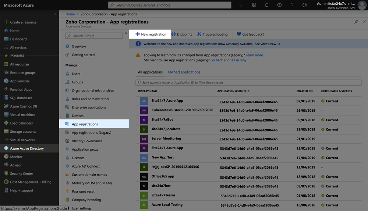Open Endpoints from the toolbar

pos(182,34)
